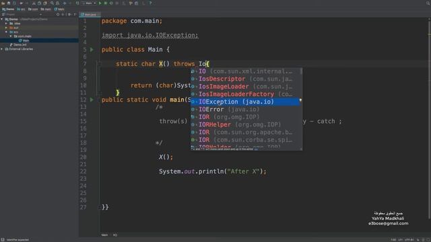Screen dimensions: 431x242
Task: Click run gutter arrow beside class Main
Action: [92, 50]
